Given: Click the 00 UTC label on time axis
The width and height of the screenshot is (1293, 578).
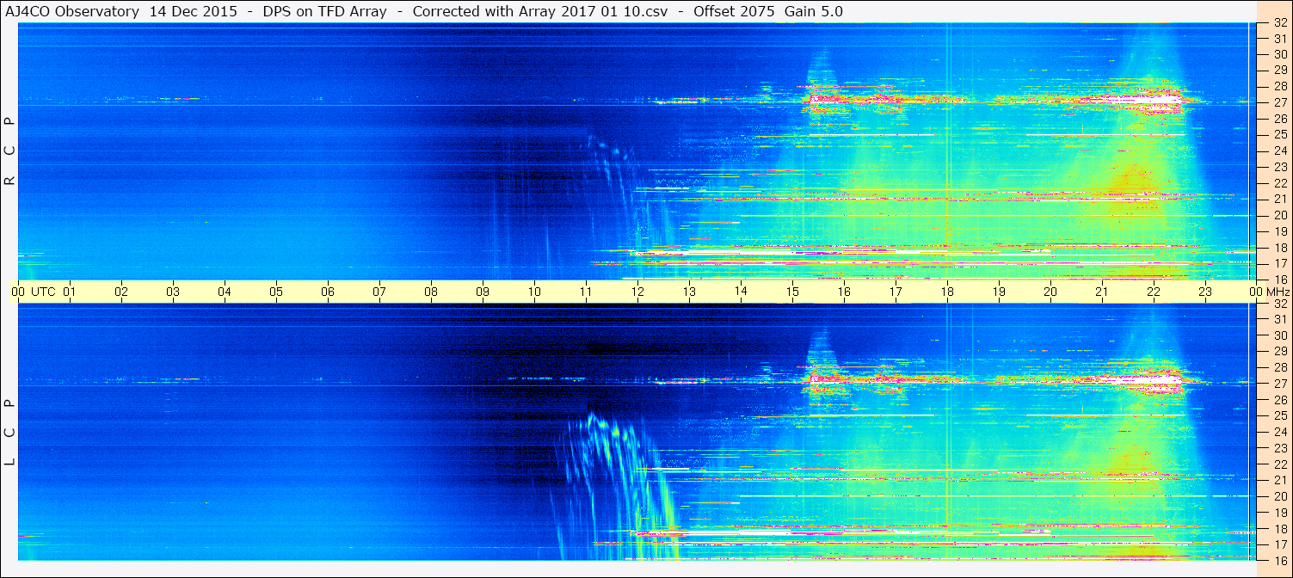Looking at the screenshot, I should coord(33,292).
